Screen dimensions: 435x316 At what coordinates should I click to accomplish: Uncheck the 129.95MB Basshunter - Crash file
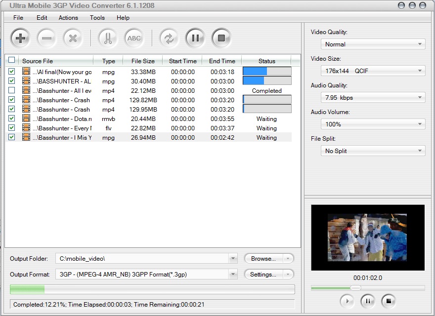[x=12, y=109]
